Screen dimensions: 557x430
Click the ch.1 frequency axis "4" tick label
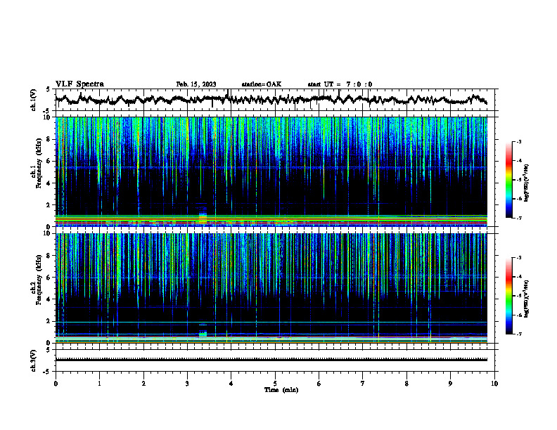[x=49, y=183]
